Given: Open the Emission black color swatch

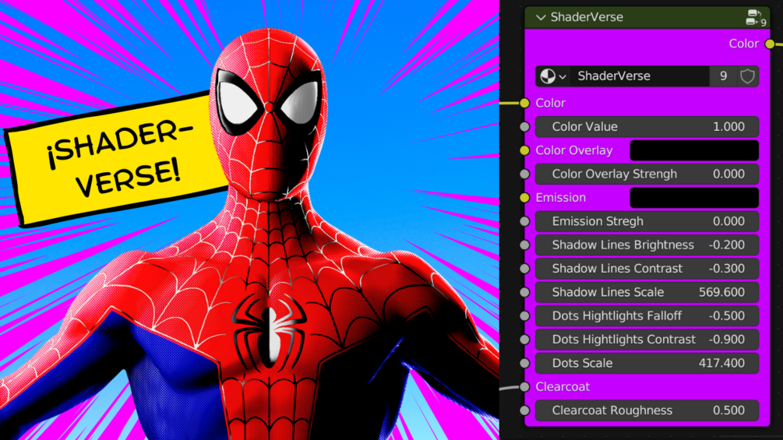Looking at the screenshot, I should 694,198.
